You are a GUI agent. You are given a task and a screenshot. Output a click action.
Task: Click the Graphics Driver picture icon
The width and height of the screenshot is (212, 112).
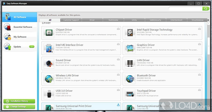point(129,48)
